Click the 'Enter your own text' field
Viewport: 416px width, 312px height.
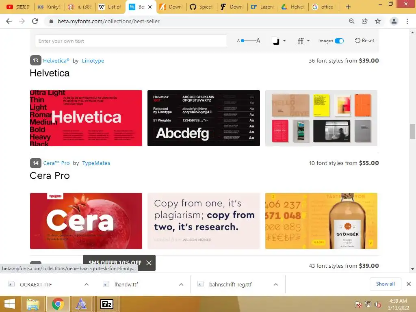pos(131,41)
